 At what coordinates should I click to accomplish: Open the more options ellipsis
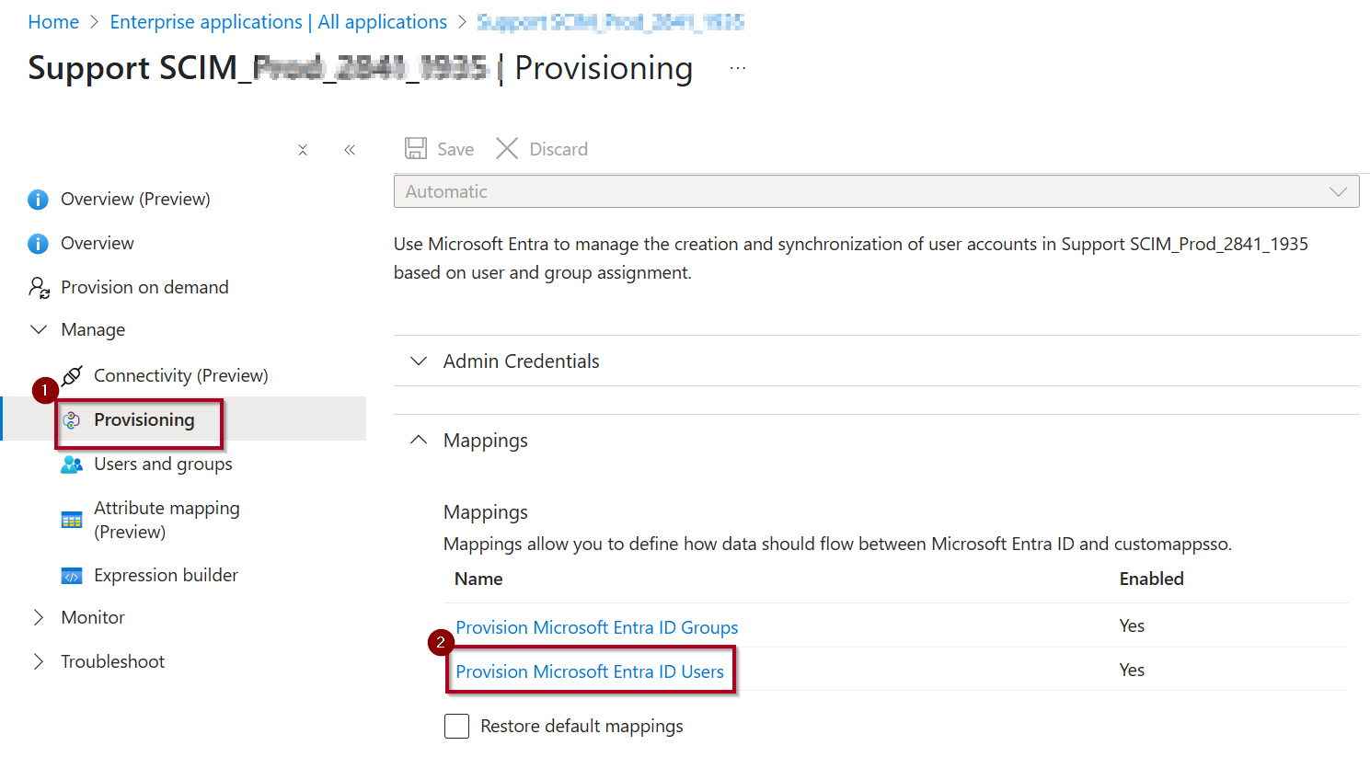738,68
